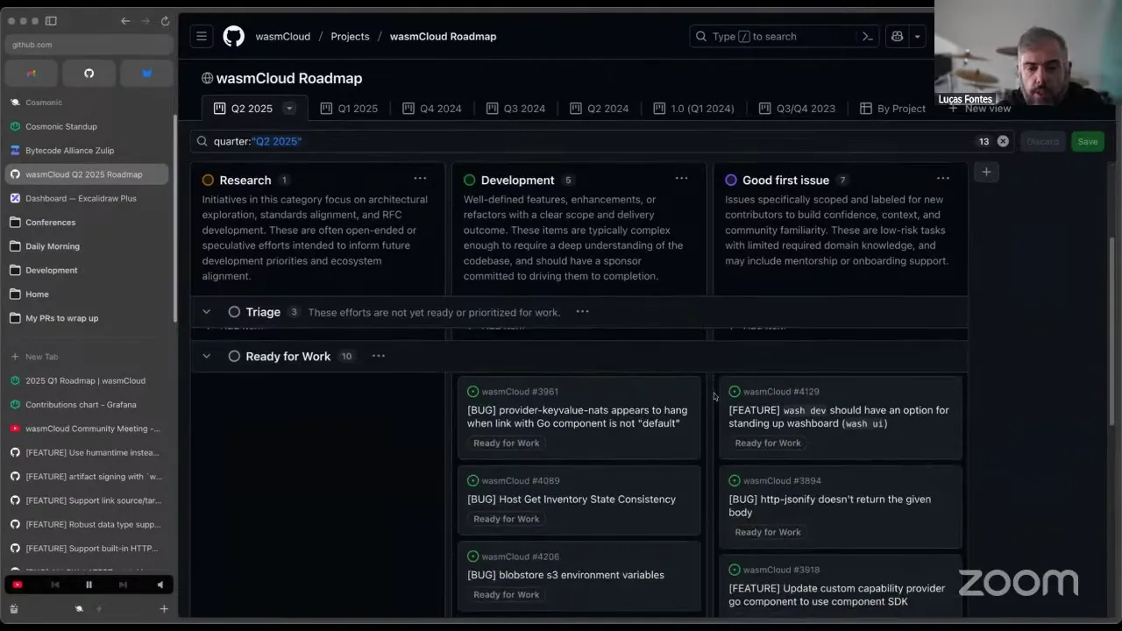Click the Discard button
Screen dimensions: 1122x631
[x=1042, y=141]
